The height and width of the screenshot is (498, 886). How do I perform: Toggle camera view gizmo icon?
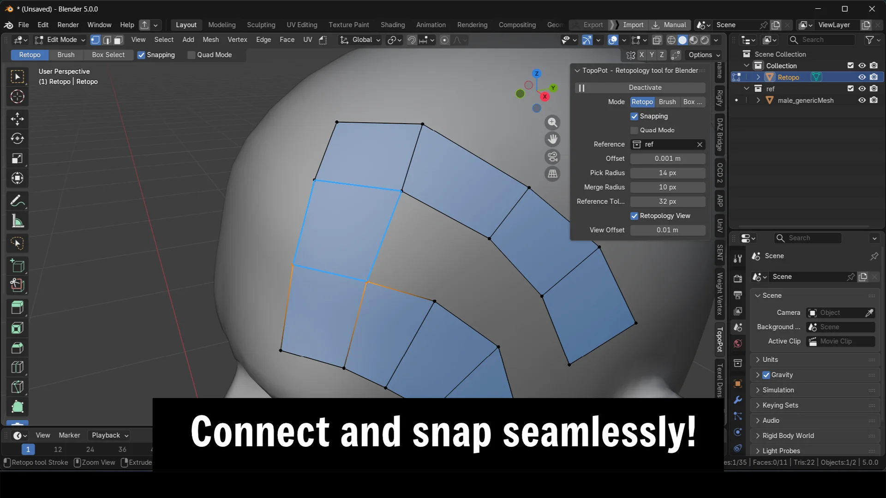(552, 156)
